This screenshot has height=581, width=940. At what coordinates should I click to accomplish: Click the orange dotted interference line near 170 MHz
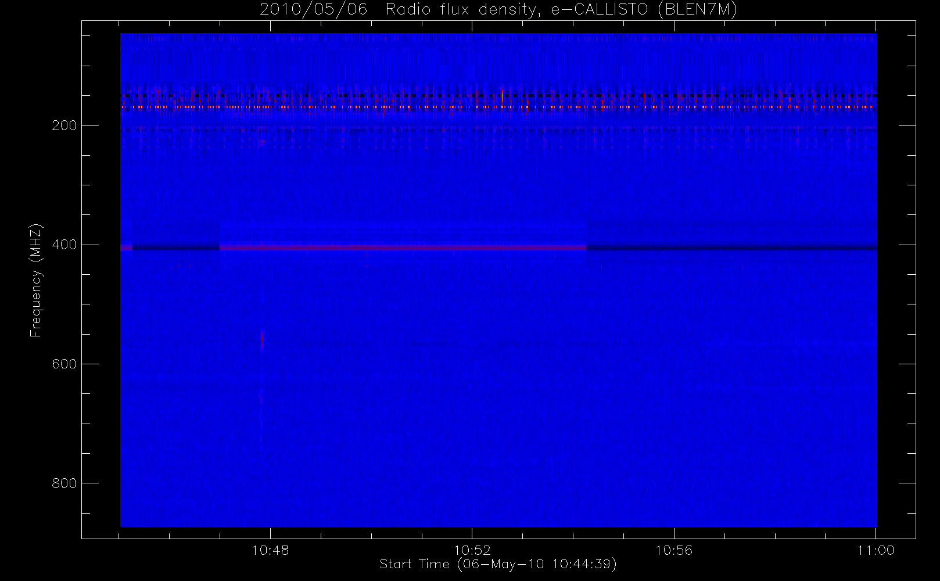coord(498,107)
